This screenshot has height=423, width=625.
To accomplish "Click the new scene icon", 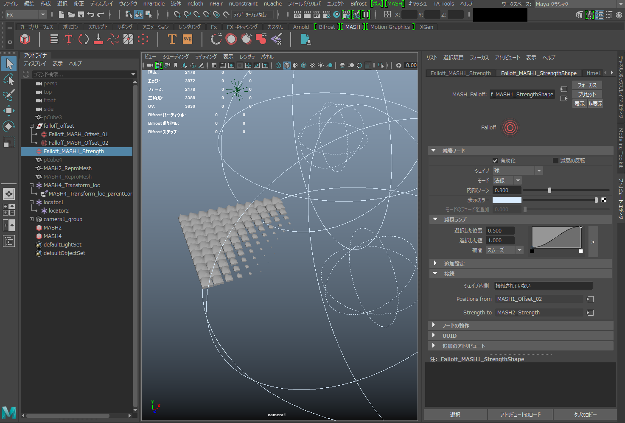I will [62, 14].
